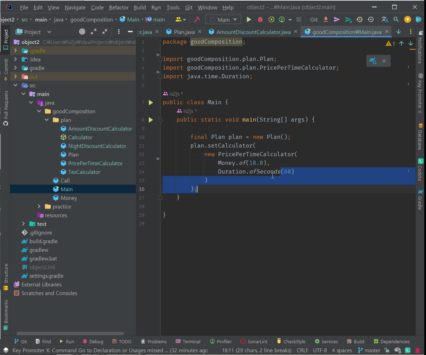This screenshot has width=426, height=355.
Task: Toggle the Project tool window stripe button
Action: (x=6, y=39)
